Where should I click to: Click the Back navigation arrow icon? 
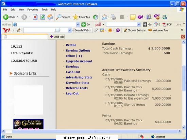coord(6,17)
